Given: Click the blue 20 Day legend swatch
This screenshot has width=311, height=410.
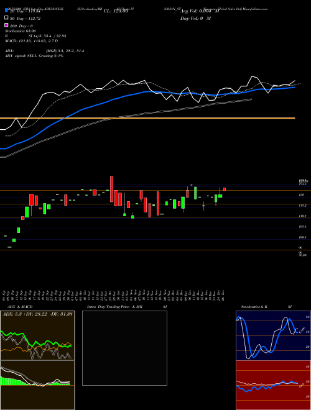Looking at the screenshot, I should coord(6,11).
